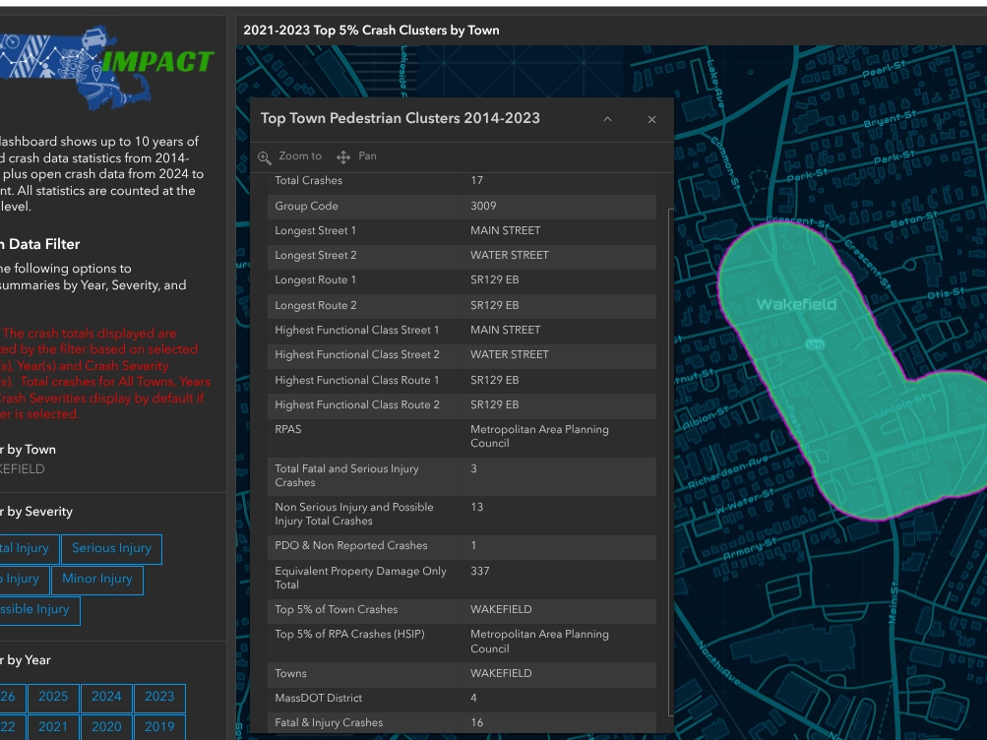Click the Otis St label on map
987x740 pixels.
[946, 293]
